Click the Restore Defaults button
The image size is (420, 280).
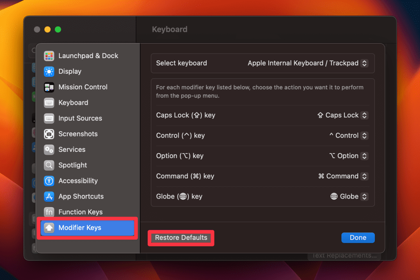pos(181,238)
